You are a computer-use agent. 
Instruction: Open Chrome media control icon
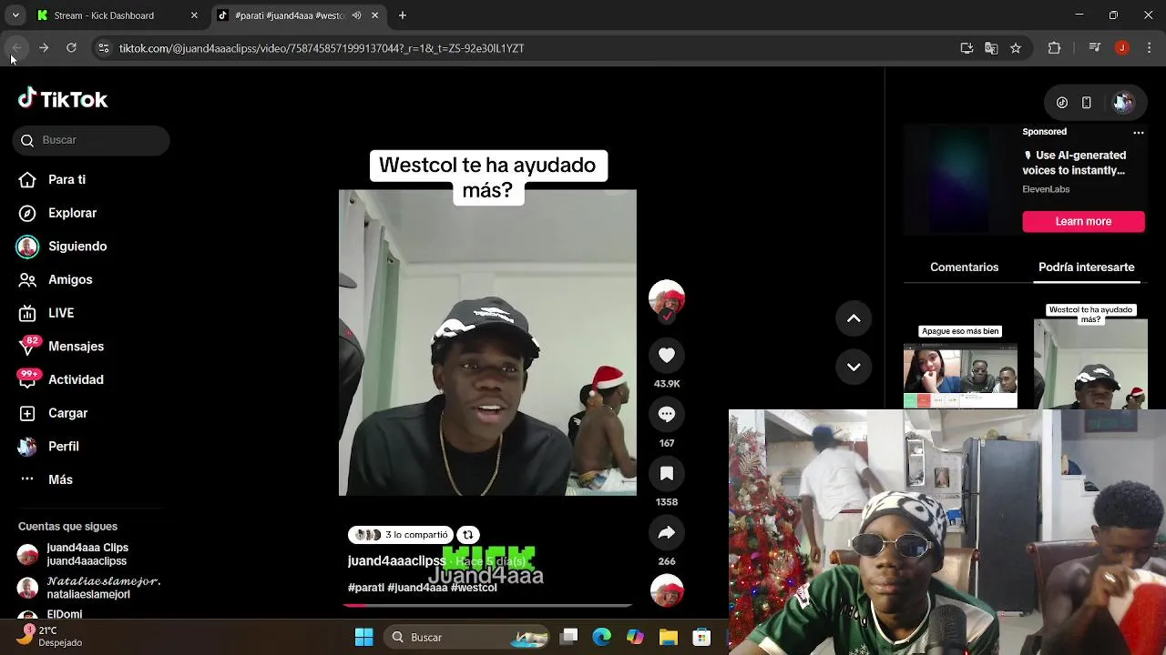click(x=1095, y=48)
